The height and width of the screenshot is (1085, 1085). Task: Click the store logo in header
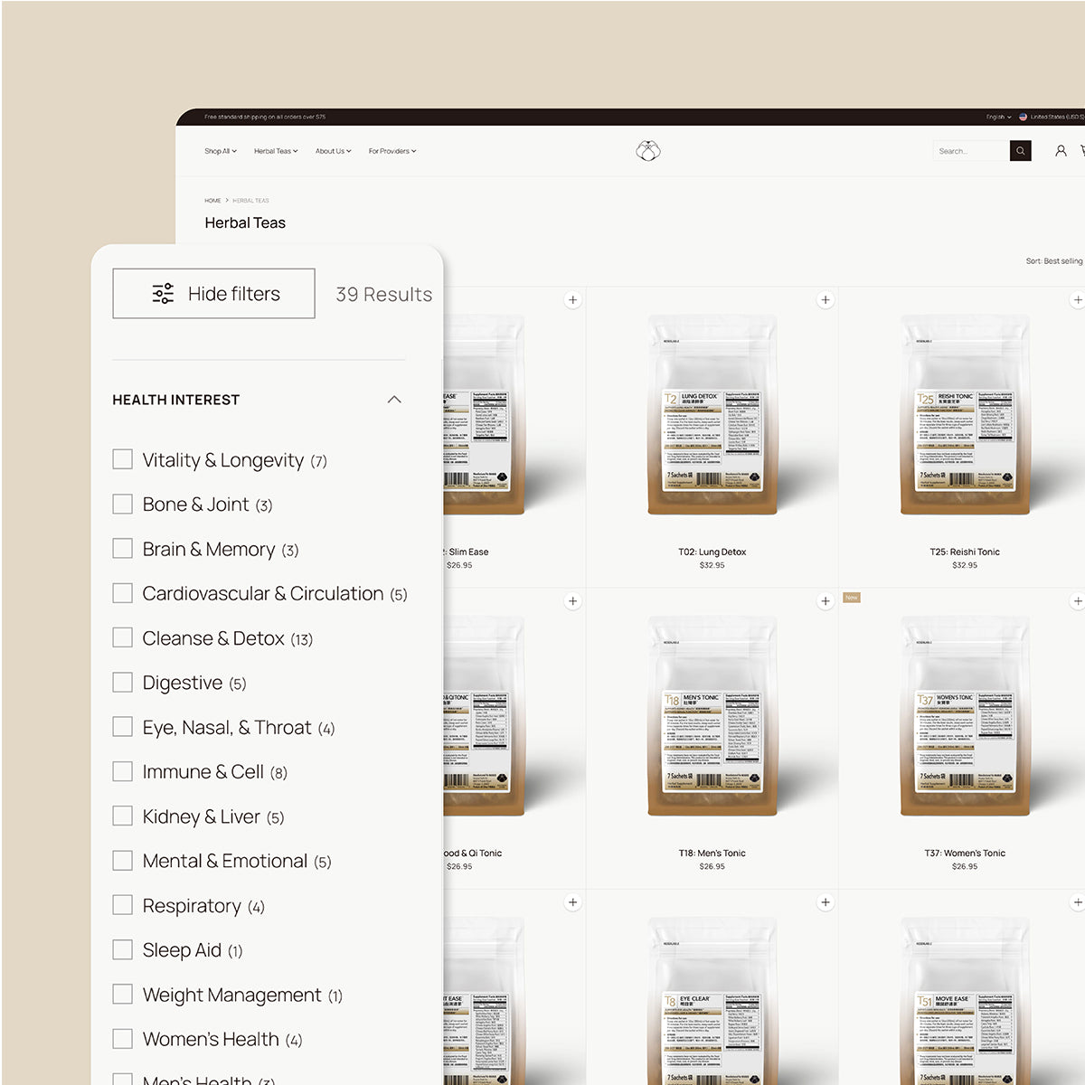(647, 150)
